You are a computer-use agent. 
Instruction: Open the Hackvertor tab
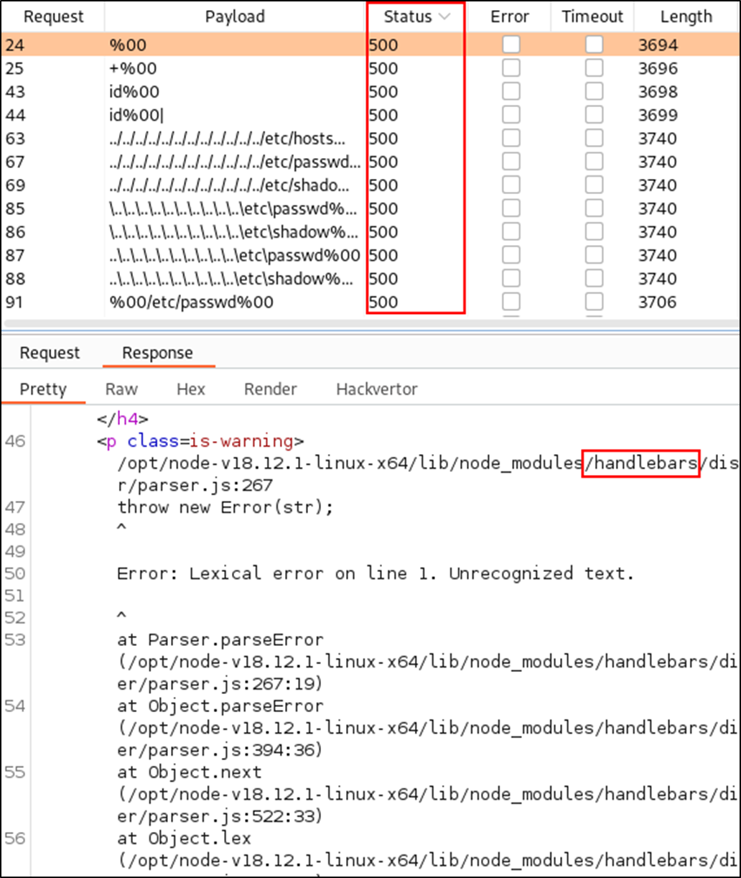click(x=376, y=389)
